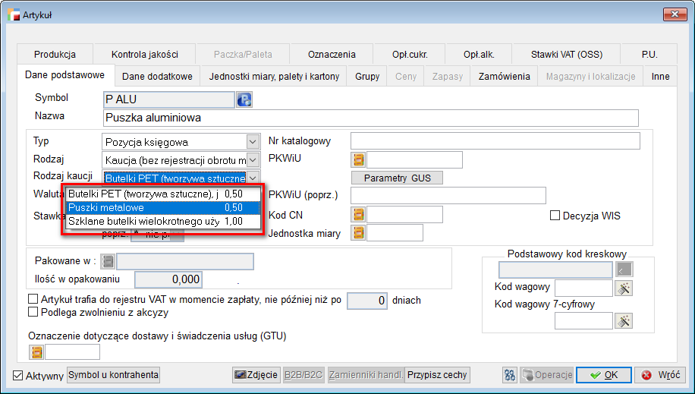Open the Rodzaj dropdown arrow

pos(253,159)
